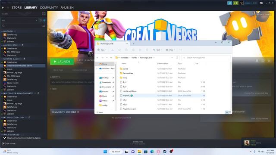
Task: Switch Explorer to large thumbnails view toggle
Action: (x=230, y=112)
